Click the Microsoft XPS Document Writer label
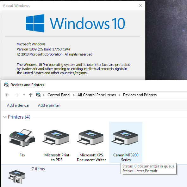187x187 pixels. [x=91, y=157]
